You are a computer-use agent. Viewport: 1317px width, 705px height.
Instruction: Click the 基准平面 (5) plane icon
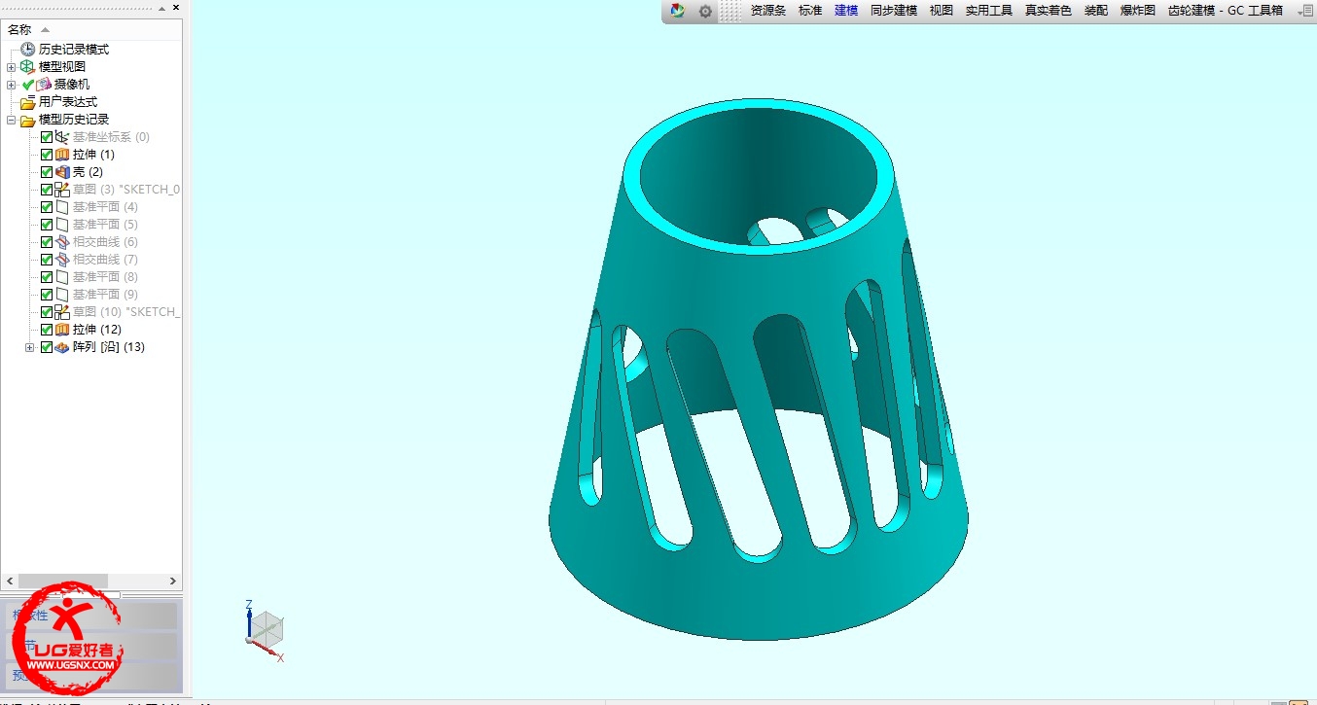(x=62, y=225)
